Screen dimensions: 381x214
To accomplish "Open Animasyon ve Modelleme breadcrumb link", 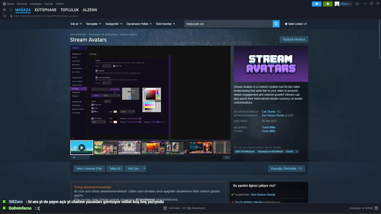I will pos(103,34).
